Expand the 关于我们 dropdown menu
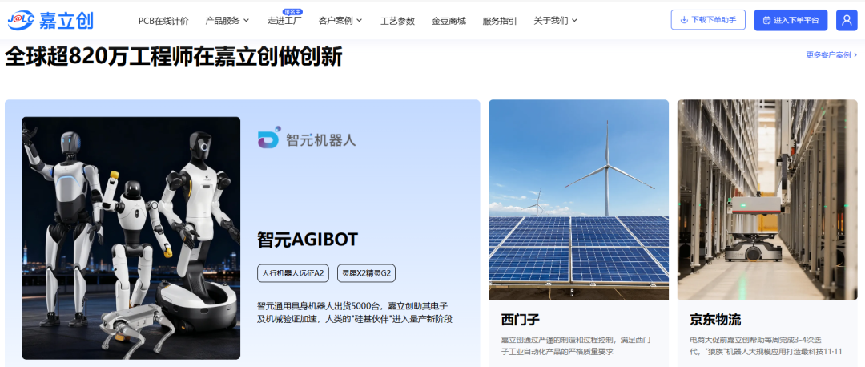Image resolution: width=865 pixels, height=367 pixels. [x=556, y=21]
